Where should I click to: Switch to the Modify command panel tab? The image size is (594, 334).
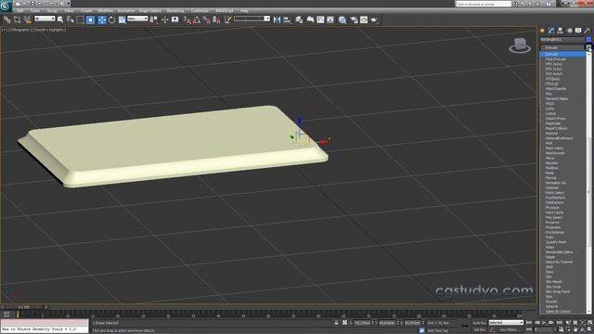pyautogui.click(x=551, y=31)
